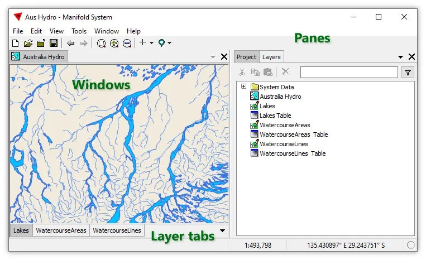This screenshot has width=426, height=260.
Task: Switch to the Layers pane tab
Action: (x=271, y=57)
